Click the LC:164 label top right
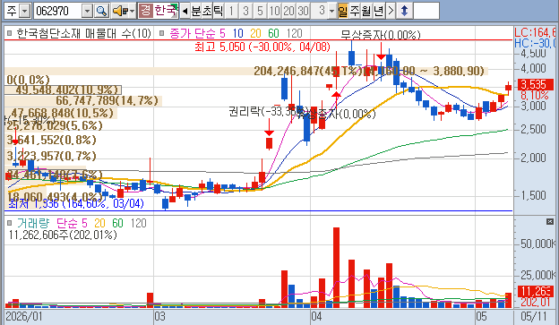 pyautogui.click(x=535, y=32)
